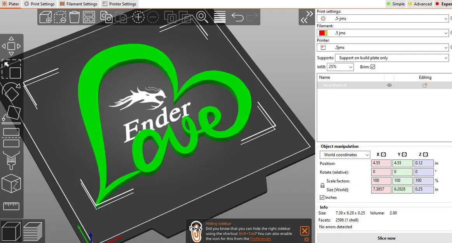This screenshot has height=243, width=452.
Task: Click the Y Scale factors input field
Action: click(402, 181)
